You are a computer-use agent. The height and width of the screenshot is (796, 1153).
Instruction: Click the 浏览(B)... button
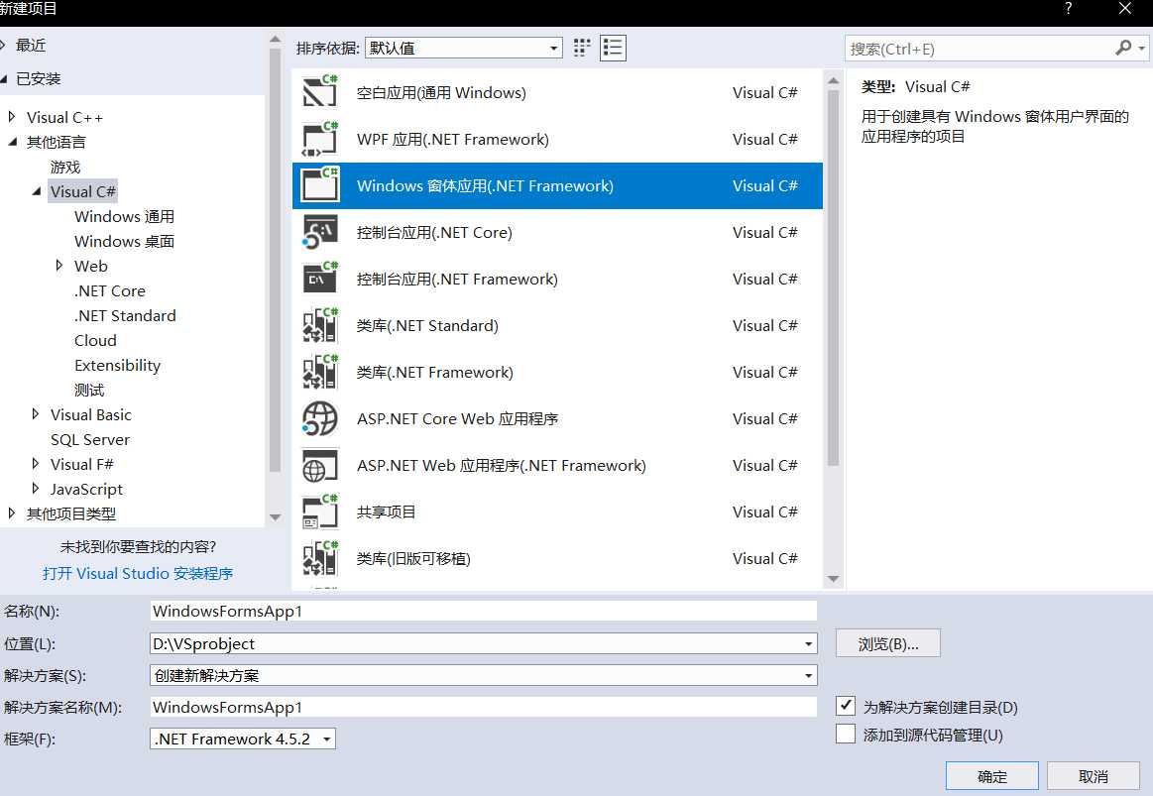(x=887, y=644)
